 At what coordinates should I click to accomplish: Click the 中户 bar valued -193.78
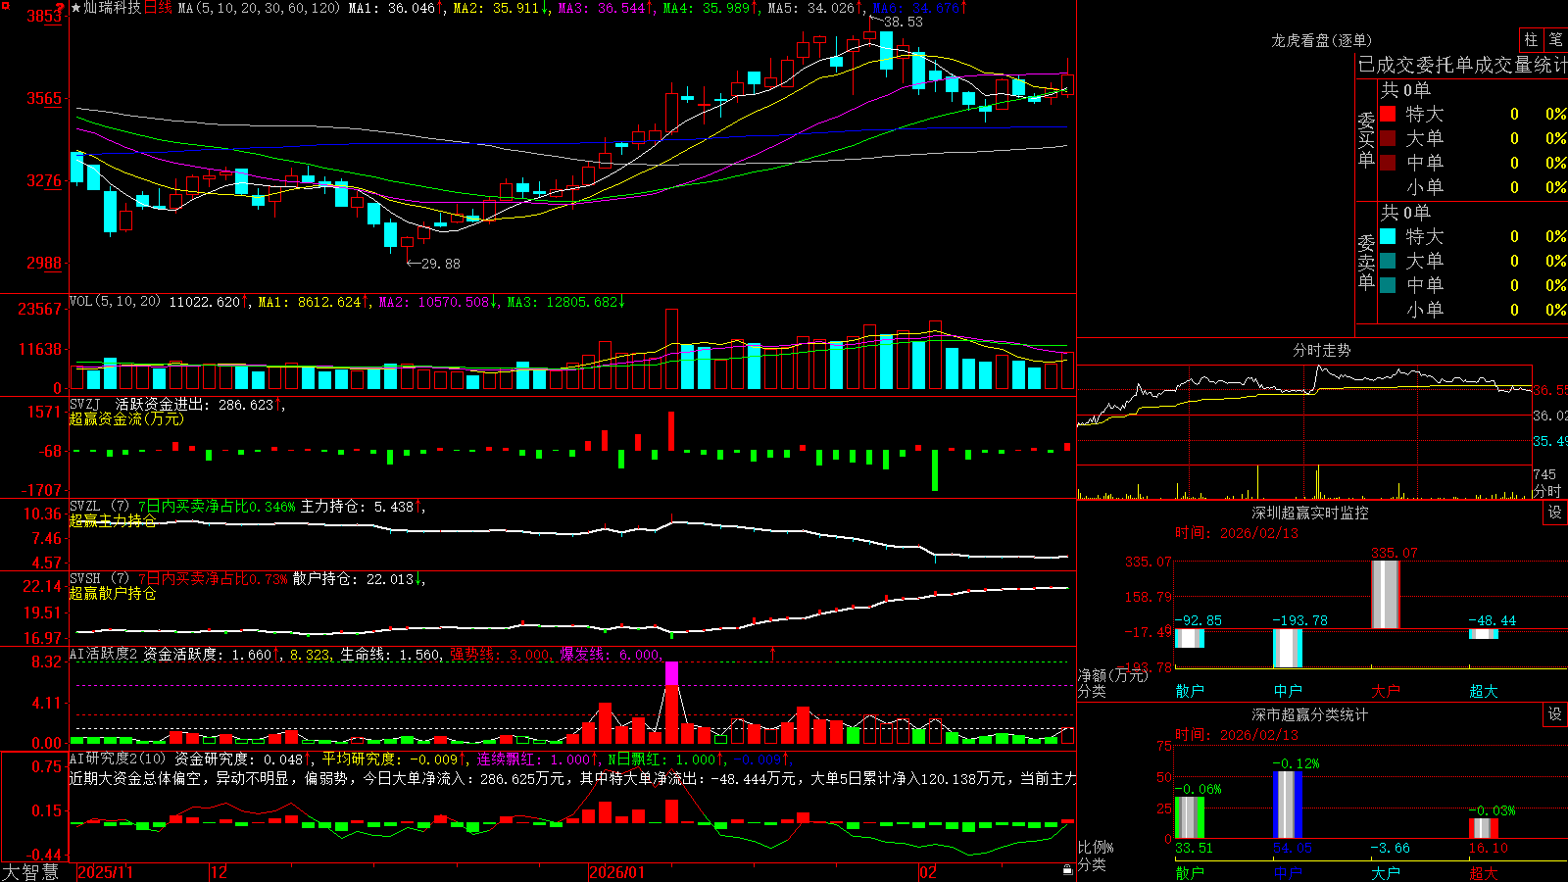pyautogui.click(x=1287, y=648)
